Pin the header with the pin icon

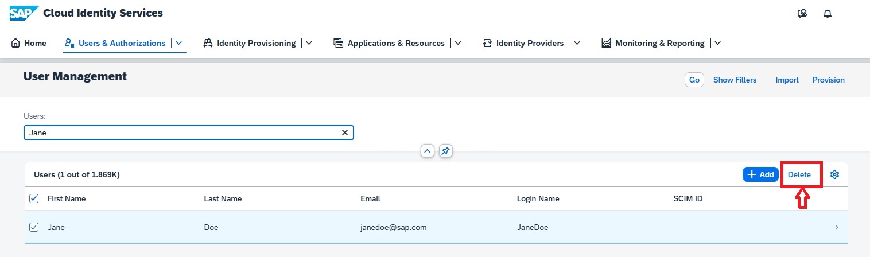(x=446, y=151)
